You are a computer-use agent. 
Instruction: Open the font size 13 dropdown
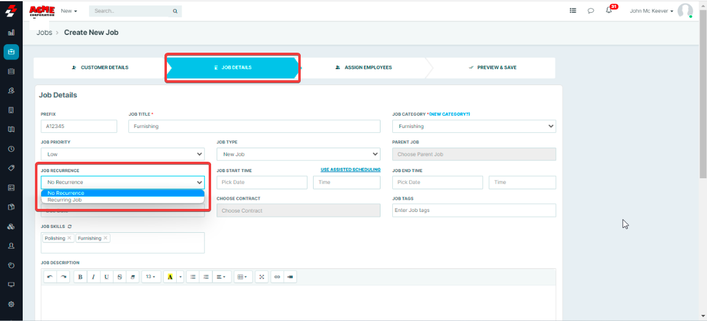(x=150, y=277)
